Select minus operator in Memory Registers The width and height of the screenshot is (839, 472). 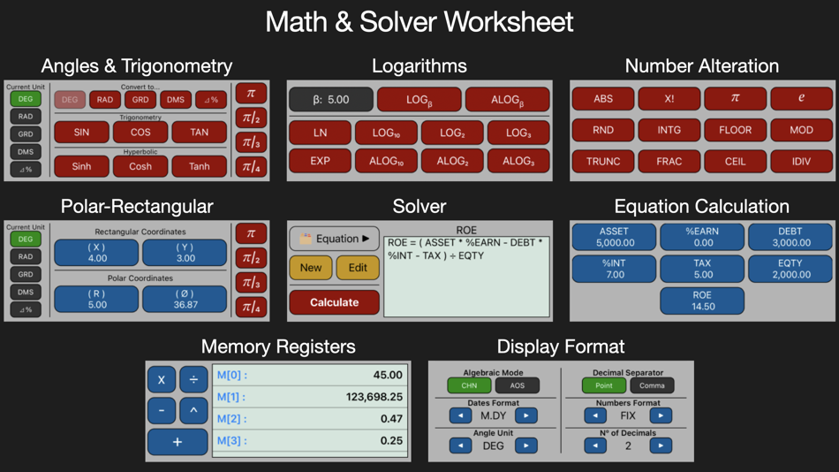coord(162,411)
